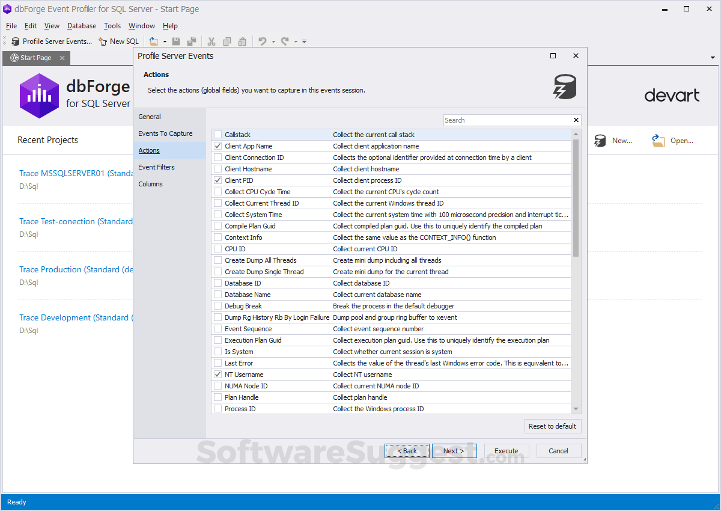Open the Undo history dropdown arrow
This screenshot has width=721, height=511.
(273, 41)
